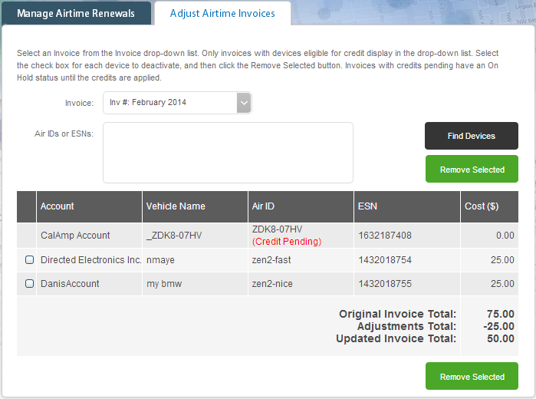Select the my bmw vehicle name
536x399 pixels.
click(164, 284)
